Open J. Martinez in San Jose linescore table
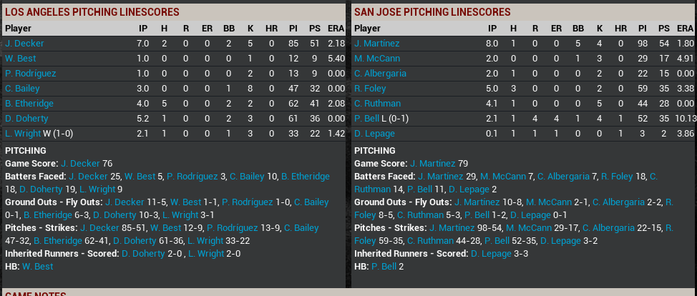Viewport: 697px width, 296px height. pyautogui.click(x=376, y=44)
